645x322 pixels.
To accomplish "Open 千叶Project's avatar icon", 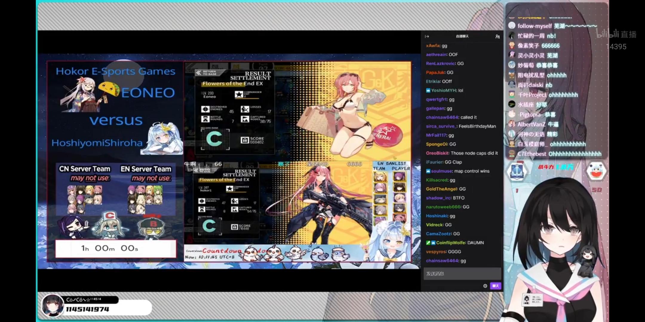I will (512, 95).
